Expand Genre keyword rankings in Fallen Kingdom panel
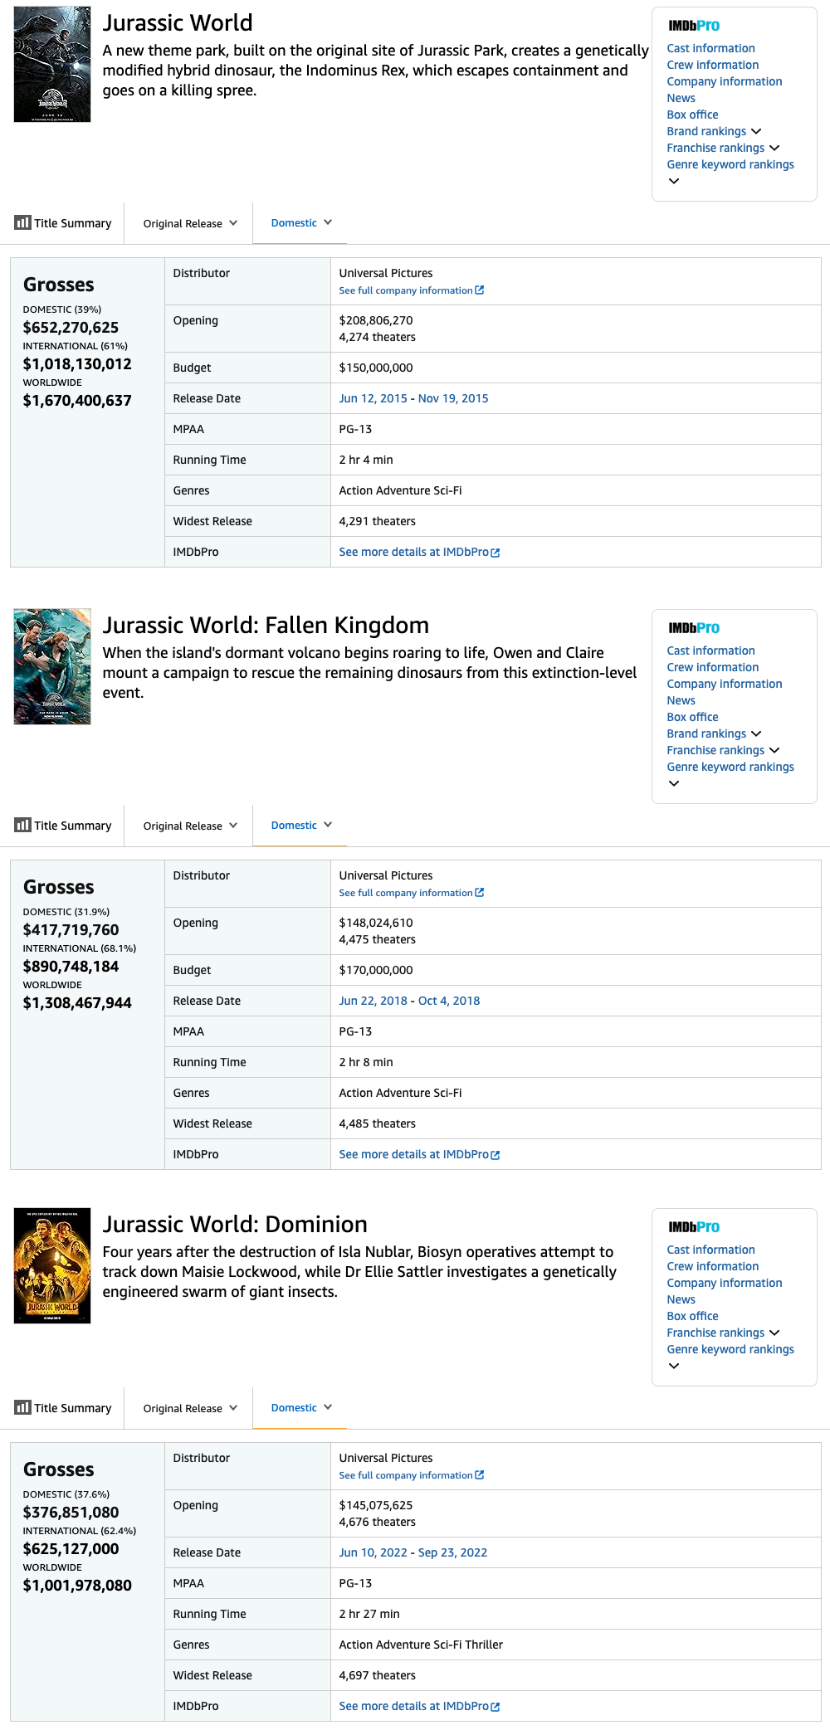 (x=674, y=783)
